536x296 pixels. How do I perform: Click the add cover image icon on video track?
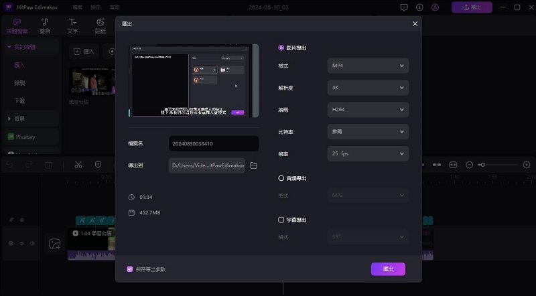(55, 244)
